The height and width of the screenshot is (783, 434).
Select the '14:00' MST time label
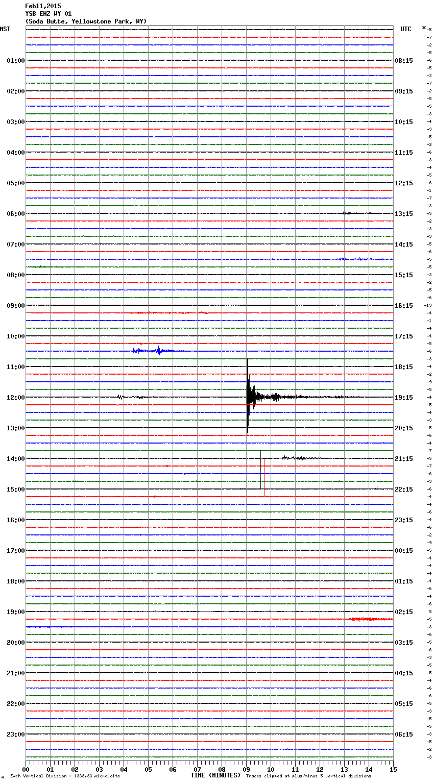[15, 459]
